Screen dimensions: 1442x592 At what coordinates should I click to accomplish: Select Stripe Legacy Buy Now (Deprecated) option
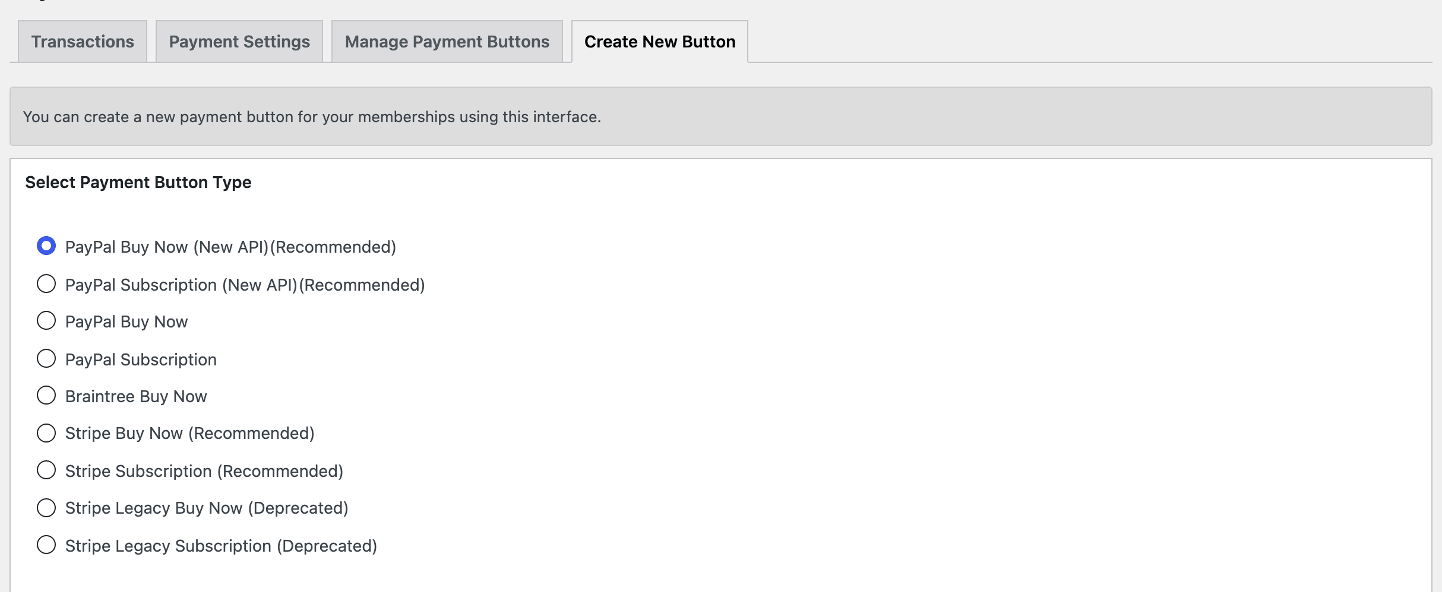tap(46, 508)
